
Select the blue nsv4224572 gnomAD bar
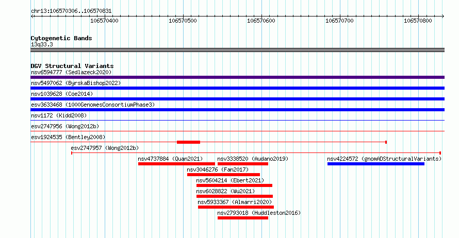coord(376,164)
